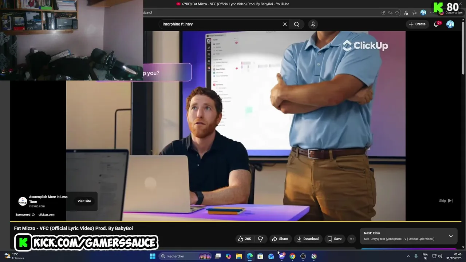Viewport: 466px width, 262px height.
Task: Open Edge favorites collections icon
Action: tap(414, 13)
